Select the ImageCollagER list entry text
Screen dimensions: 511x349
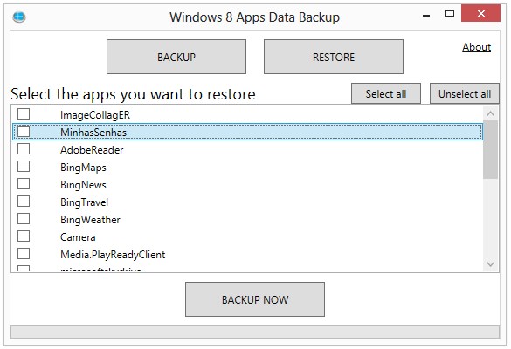point(95,115)
